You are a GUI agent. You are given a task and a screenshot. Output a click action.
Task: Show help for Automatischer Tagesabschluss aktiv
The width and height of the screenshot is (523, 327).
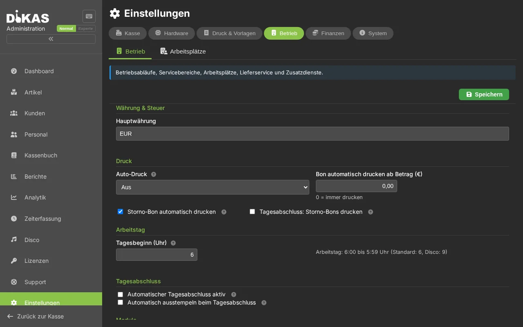pyautogui.click(x=234, y=294)
